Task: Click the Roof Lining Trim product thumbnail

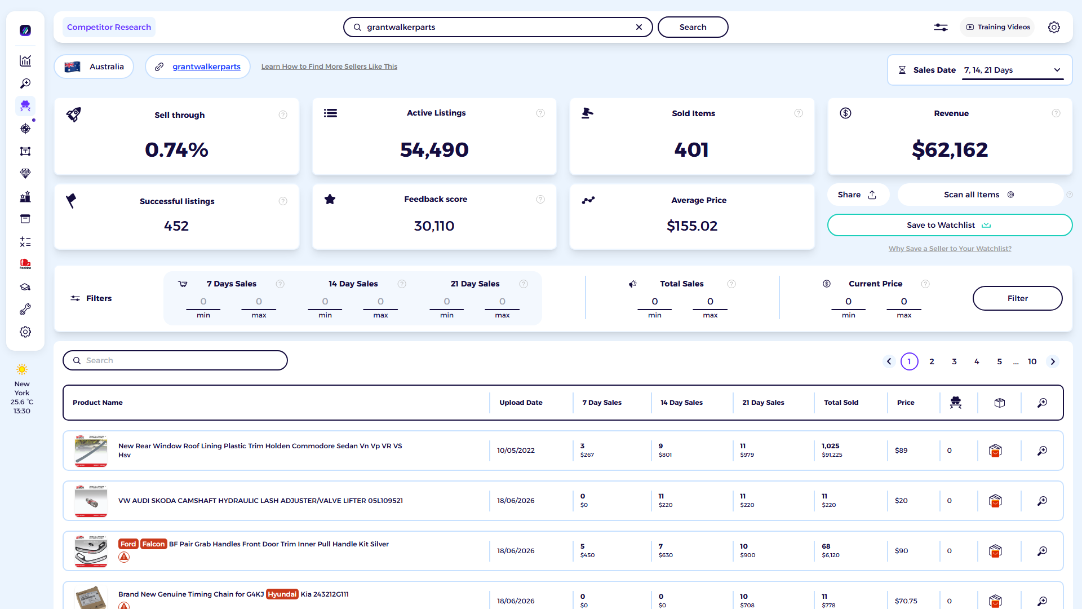Action: click(x=91, y=451)
